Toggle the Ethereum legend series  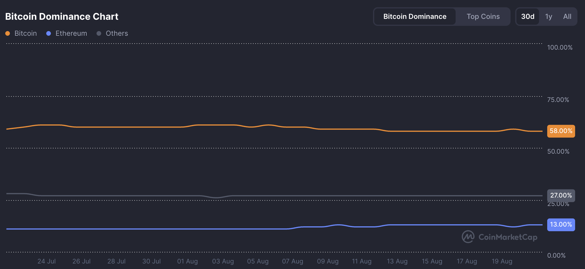pos(67,33)
